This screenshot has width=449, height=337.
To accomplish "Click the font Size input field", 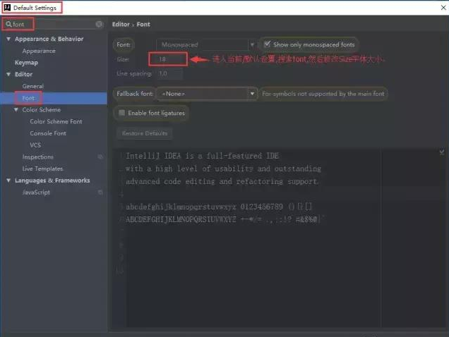I will [x=167, y=59].
